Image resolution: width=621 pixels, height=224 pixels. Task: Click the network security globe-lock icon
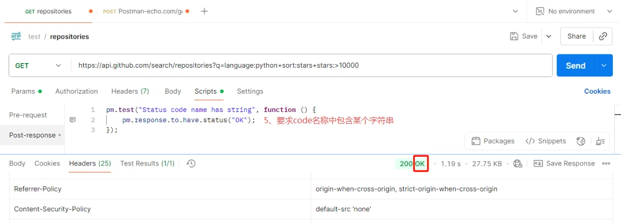(518, 163)
